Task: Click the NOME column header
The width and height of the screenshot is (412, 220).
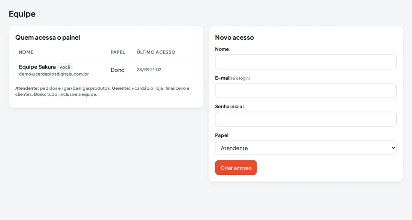Action: pos(26,52)
